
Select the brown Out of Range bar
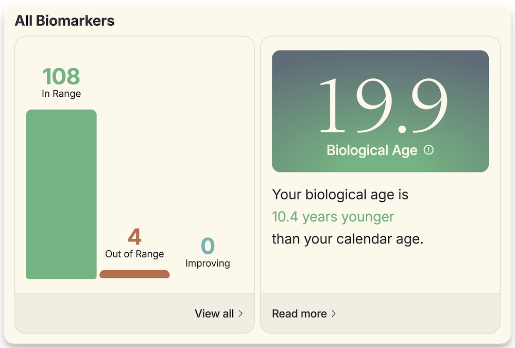pos(134,274)
